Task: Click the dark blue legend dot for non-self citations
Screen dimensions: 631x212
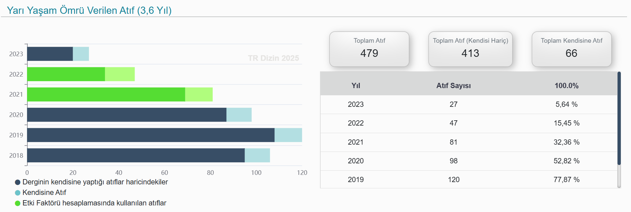Action: (18, 182)
